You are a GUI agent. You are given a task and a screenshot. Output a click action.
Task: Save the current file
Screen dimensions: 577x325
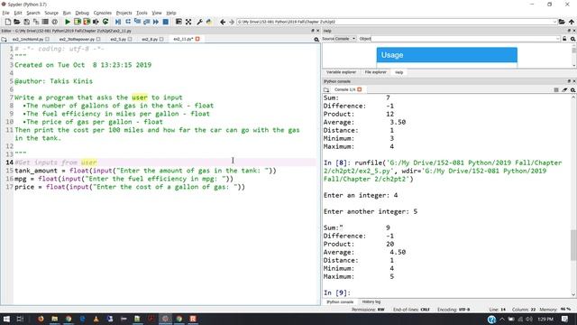tap(26, 22)
